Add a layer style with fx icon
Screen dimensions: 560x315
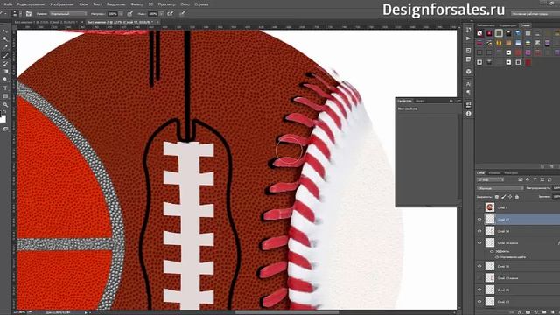[520, 312]
